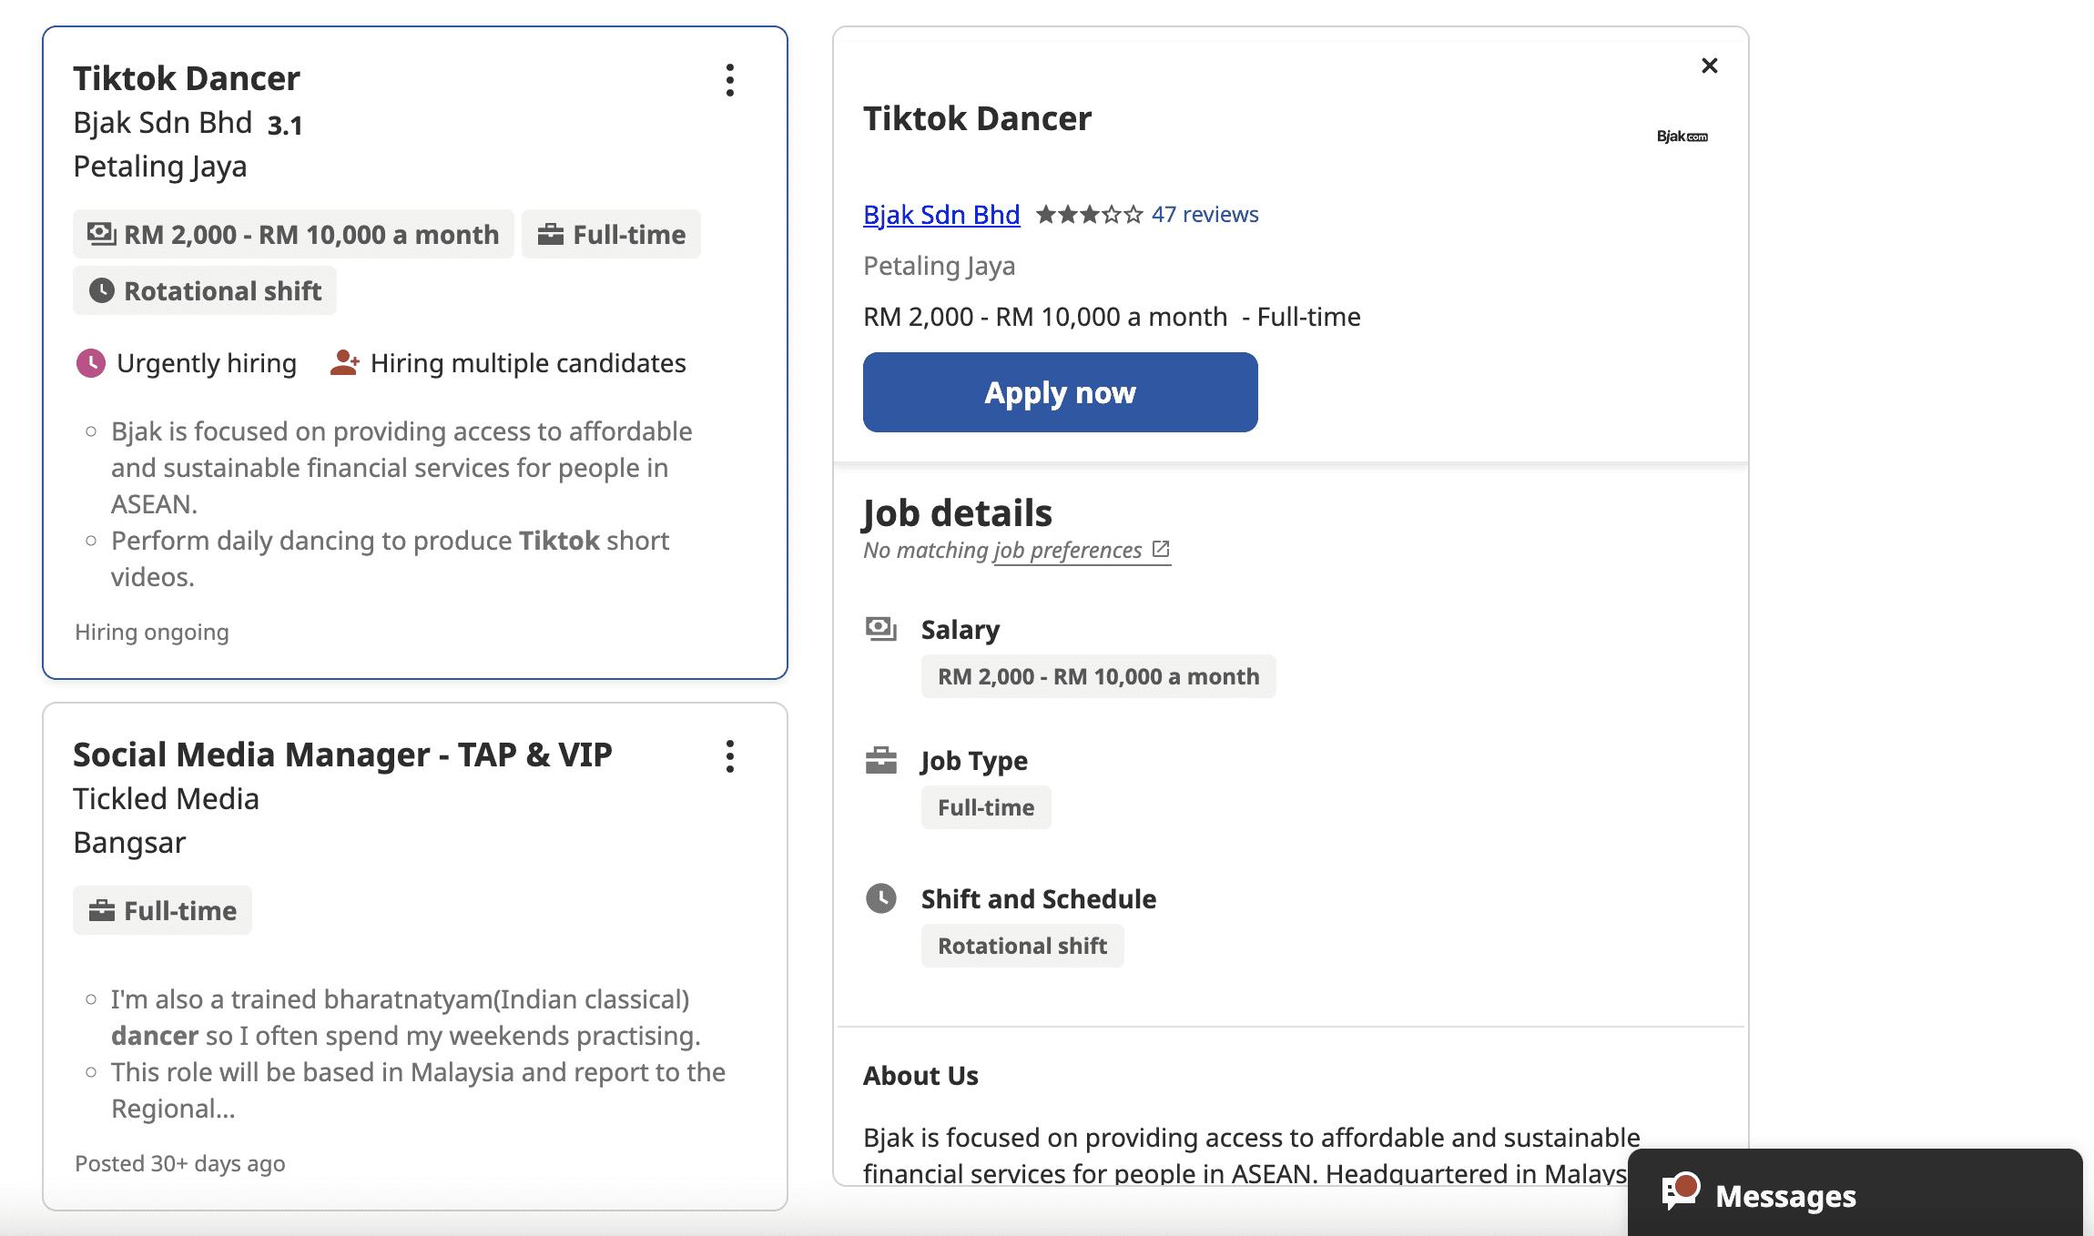Screen dimensions: 2094x1236
Task: Click the 3.1 rating next to Bjak Sdn Bhd
Action: (x=285, y=125)
